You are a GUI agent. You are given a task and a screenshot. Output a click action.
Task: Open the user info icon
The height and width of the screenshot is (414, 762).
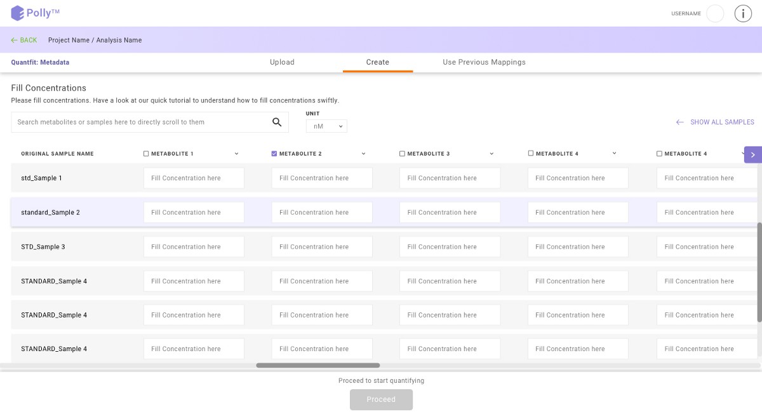click(x=743, y=13)
